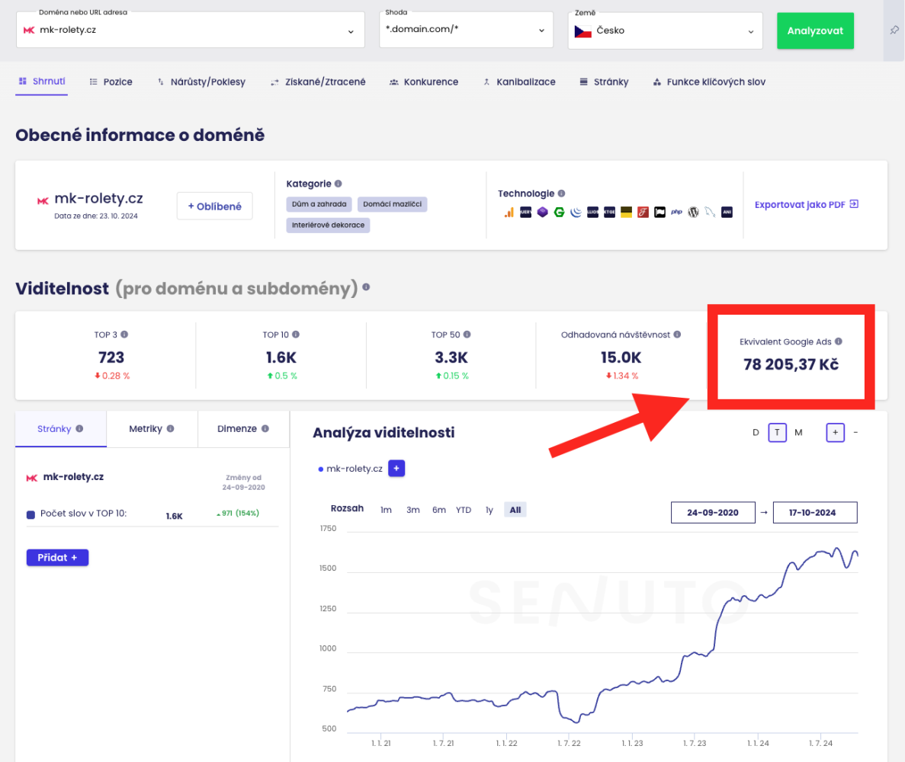
Task: Go to the Pozice tab
Action: coord(111,82)
